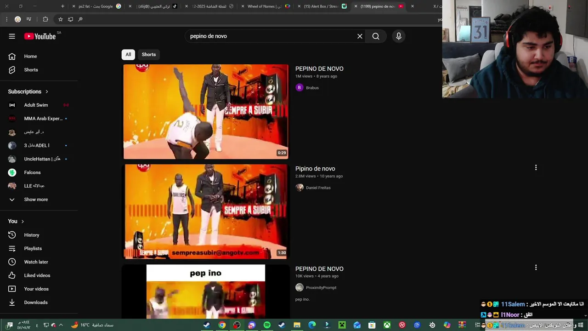Open the Daniel Freitas channel link
The image size is (588, 331).
pos(318,188)
